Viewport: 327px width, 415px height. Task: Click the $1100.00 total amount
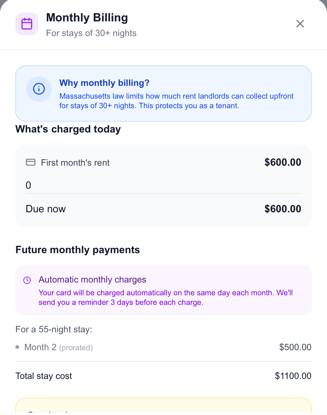coord(293,376)
